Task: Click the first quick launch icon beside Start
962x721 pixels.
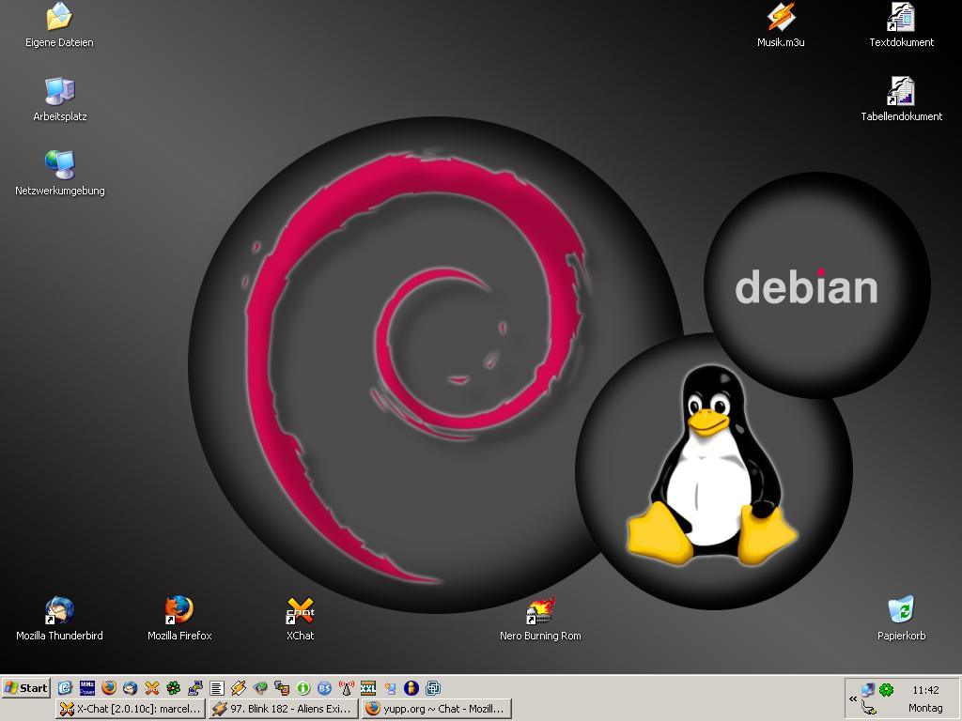Action: 65,688
